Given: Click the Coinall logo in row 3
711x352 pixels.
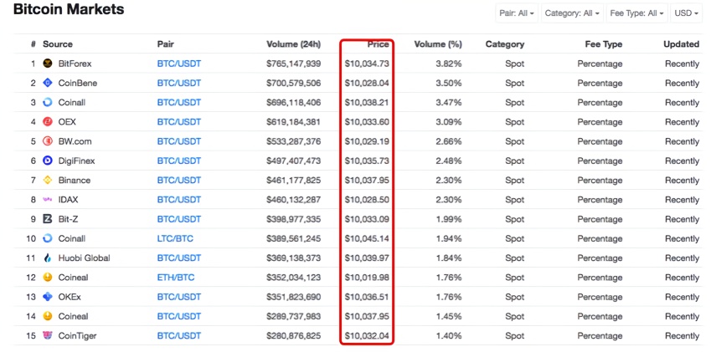Looking at the screenshot, I should [x=48, y=103].
